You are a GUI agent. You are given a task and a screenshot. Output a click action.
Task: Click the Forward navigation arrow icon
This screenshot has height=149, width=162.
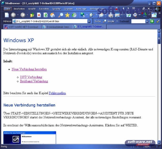[23, 15]
